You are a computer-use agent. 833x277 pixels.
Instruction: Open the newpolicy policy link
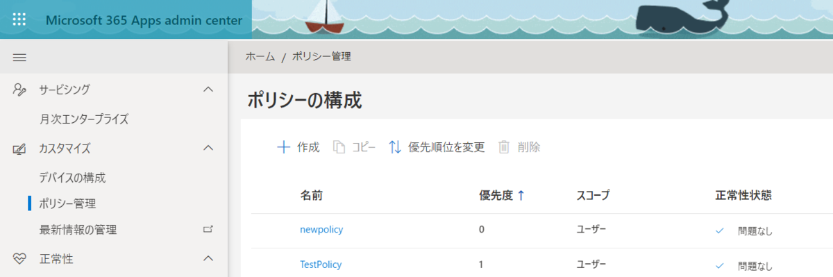coord(321,230)
